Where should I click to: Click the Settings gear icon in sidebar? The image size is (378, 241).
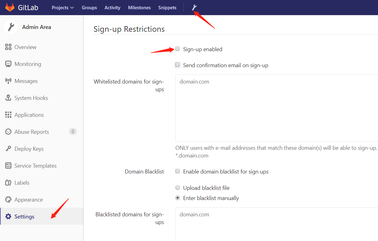(8, 217)
